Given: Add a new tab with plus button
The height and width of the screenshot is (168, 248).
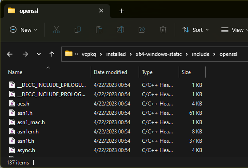Looking at the screenshot, I should pos(121,11).
